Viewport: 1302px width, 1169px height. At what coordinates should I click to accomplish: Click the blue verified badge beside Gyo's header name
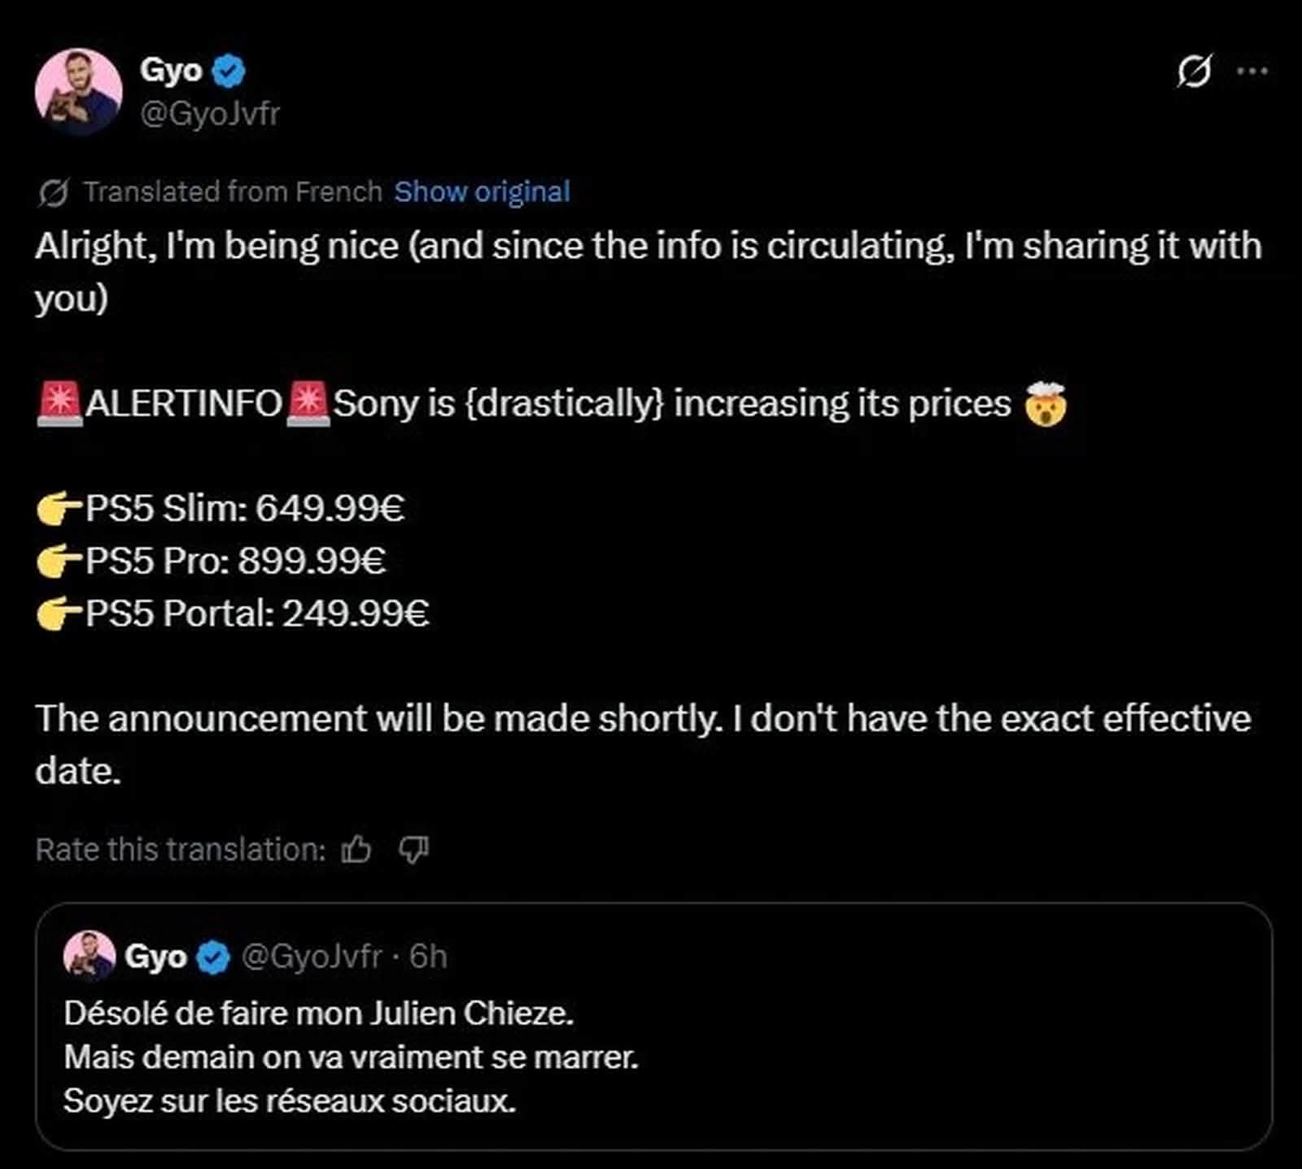point(229,71)
